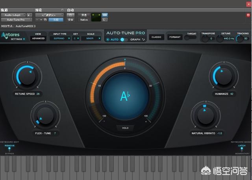Click the NATURAL VIBRATO knob
The width and height of the screenshot is (252, 180).
206,116
